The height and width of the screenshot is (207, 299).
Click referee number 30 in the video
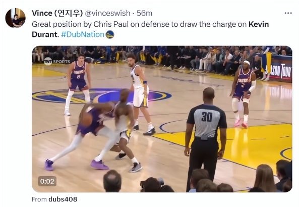(206, 136)
